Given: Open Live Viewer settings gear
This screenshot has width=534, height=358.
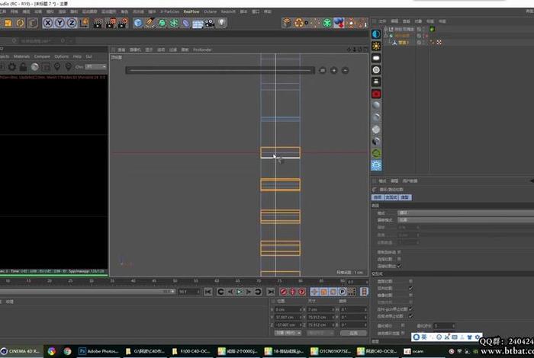Looking at the screenshot, I should (x=12, y=66).
